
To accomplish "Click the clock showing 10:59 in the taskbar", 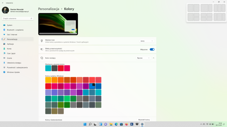I will (x=219, y=124).
